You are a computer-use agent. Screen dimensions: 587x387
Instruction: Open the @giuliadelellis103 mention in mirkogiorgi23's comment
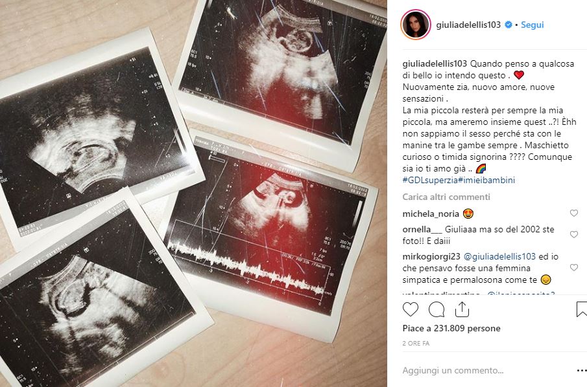coord(499,257)
